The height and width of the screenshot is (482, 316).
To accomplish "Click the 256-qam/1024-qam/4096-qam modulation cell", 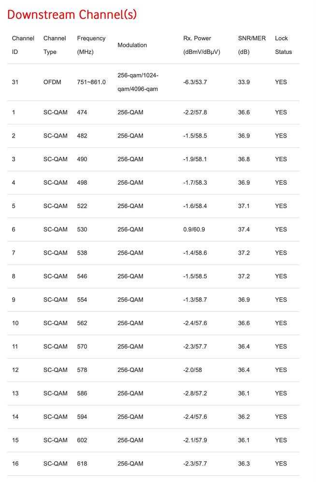I will tap(138, 82).
